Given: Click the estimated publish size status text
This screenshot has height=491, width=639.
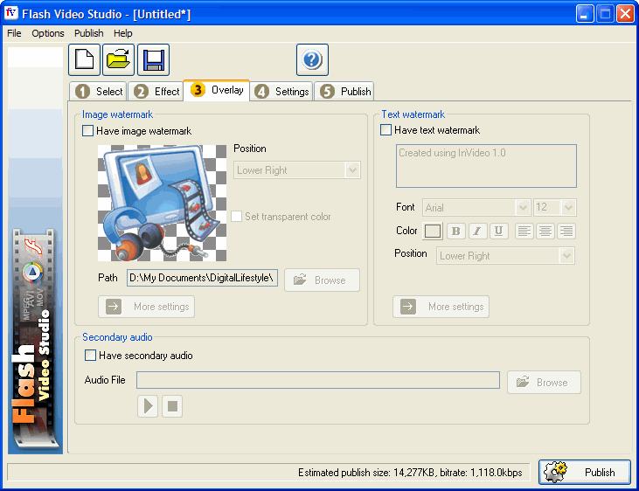Looking at the screenshot, I should coord(410,473).
